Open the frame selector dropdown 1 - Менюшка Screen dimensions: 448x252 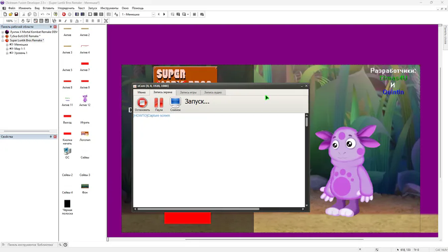tap(153, 14)
